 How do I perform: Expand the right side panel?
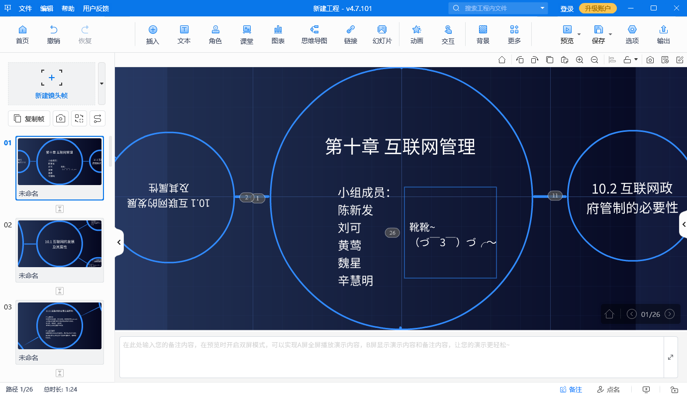pyautogui.click(x=683, y=225)
